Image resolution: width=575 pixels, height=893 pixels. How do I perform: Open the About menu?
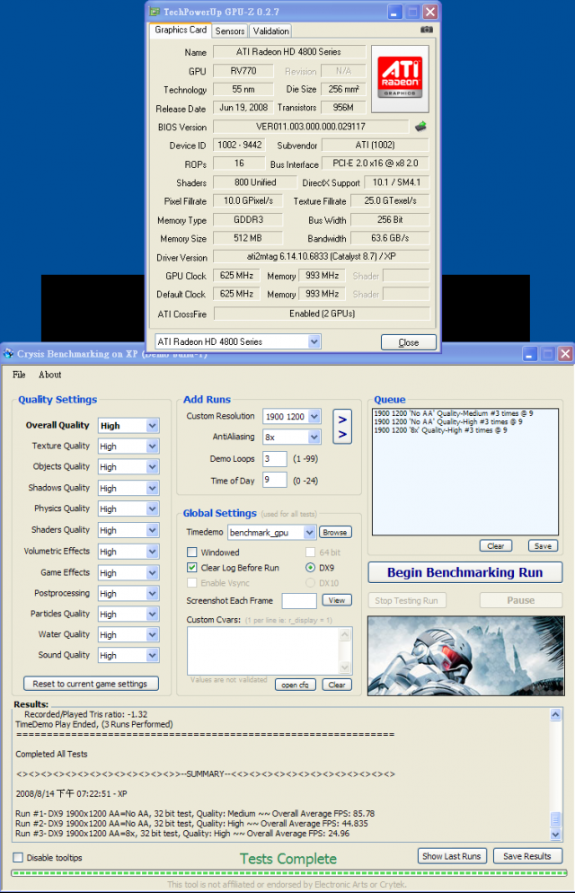click(49, 374)
